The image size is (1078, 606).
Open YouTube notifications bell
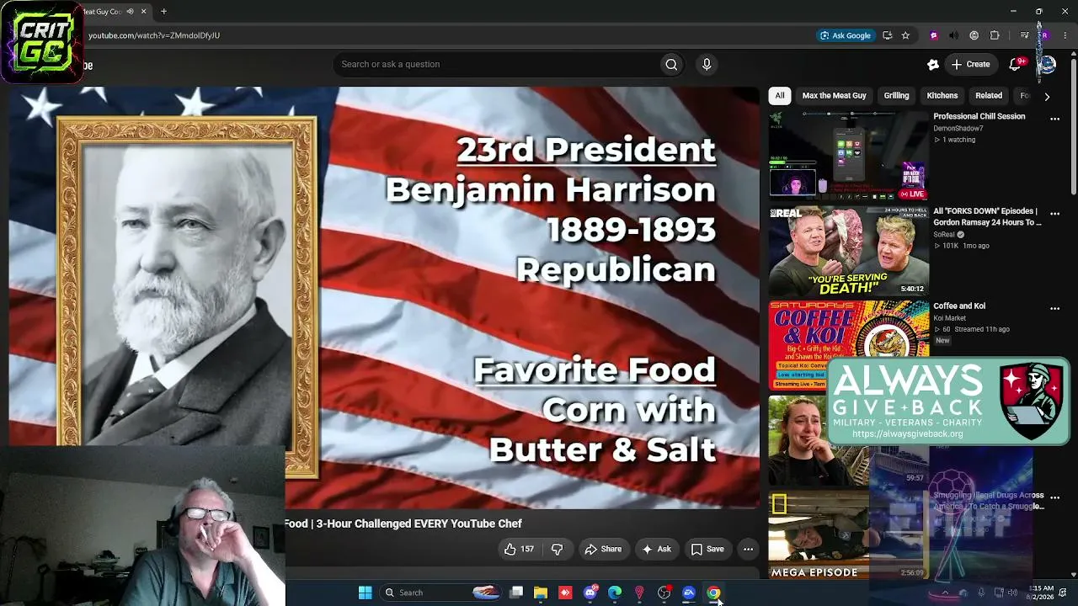coord(1016,64)
